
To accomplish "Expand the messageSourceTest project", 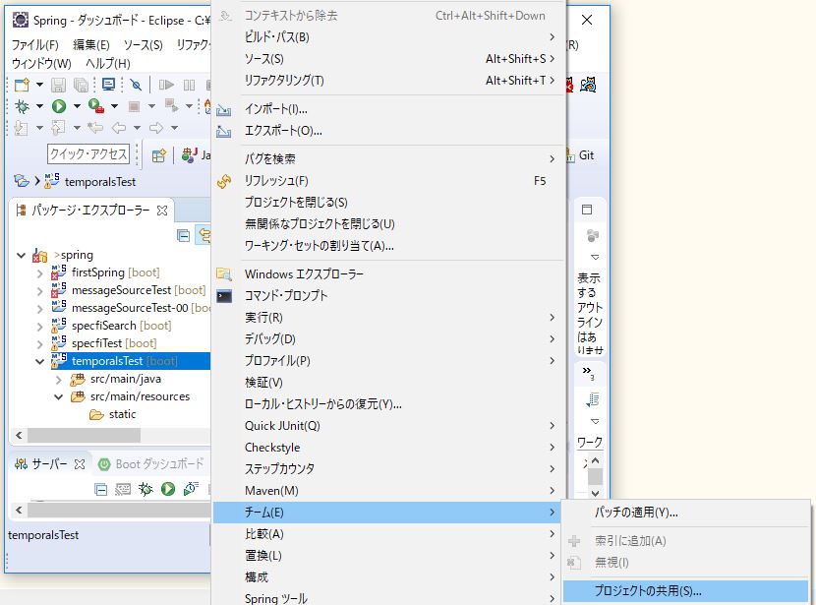I will tap(40, 290).
